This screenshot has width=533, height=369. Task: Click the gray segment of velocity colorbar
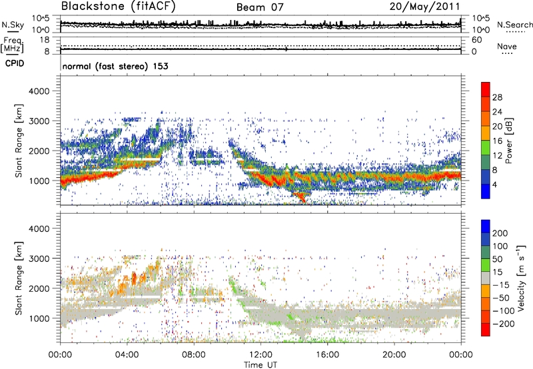point(486,278)
